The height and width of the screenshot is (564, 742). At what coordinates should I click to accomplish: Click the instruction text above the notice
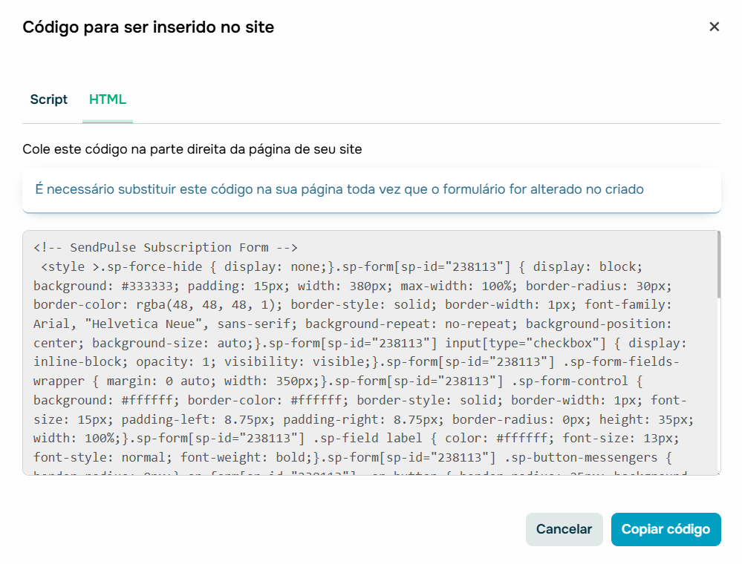point(192,149)
